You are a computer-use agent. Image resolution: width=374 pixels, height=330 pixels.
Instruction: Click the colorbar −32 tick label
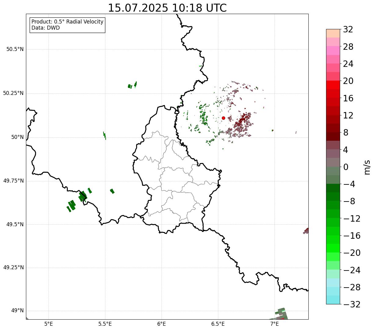click(x=352, y=304)
